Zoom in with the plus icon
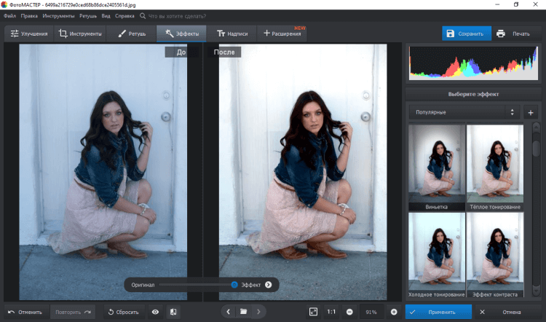 (x=394, y=312)
